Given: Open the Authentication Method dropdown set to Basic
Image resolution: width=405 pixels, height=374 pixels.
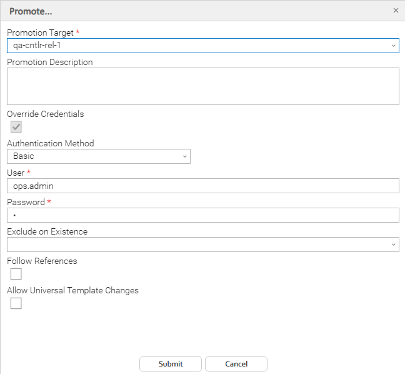Looking at the screenshot, I should click(x=94, y=156).
